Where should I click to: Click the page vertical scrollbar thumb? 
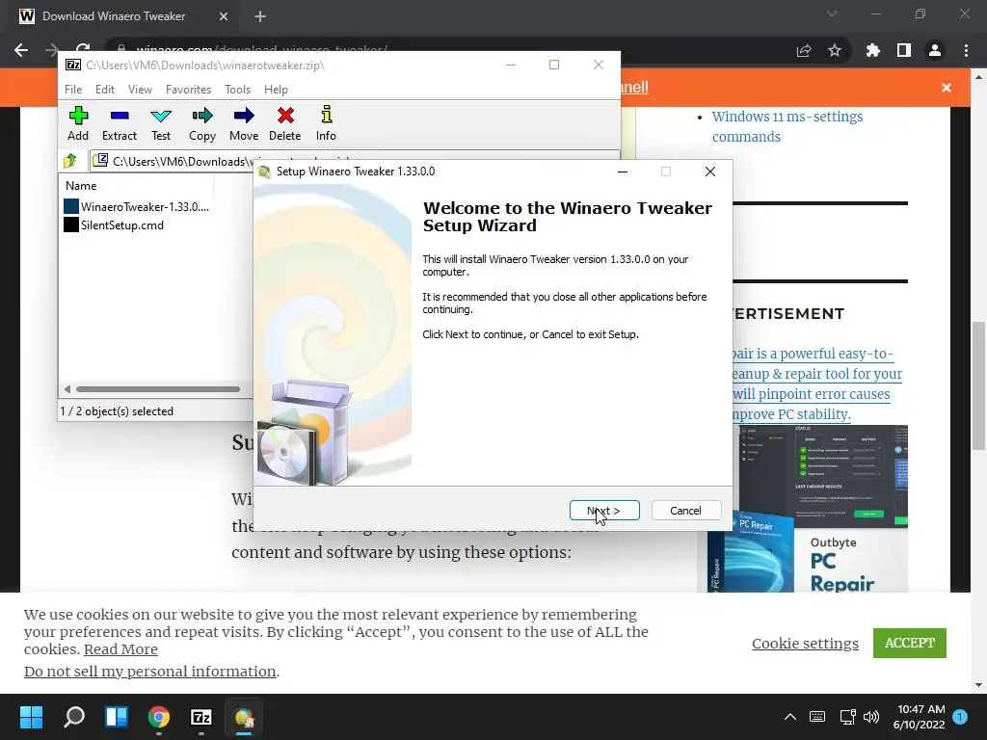point(978,385)
